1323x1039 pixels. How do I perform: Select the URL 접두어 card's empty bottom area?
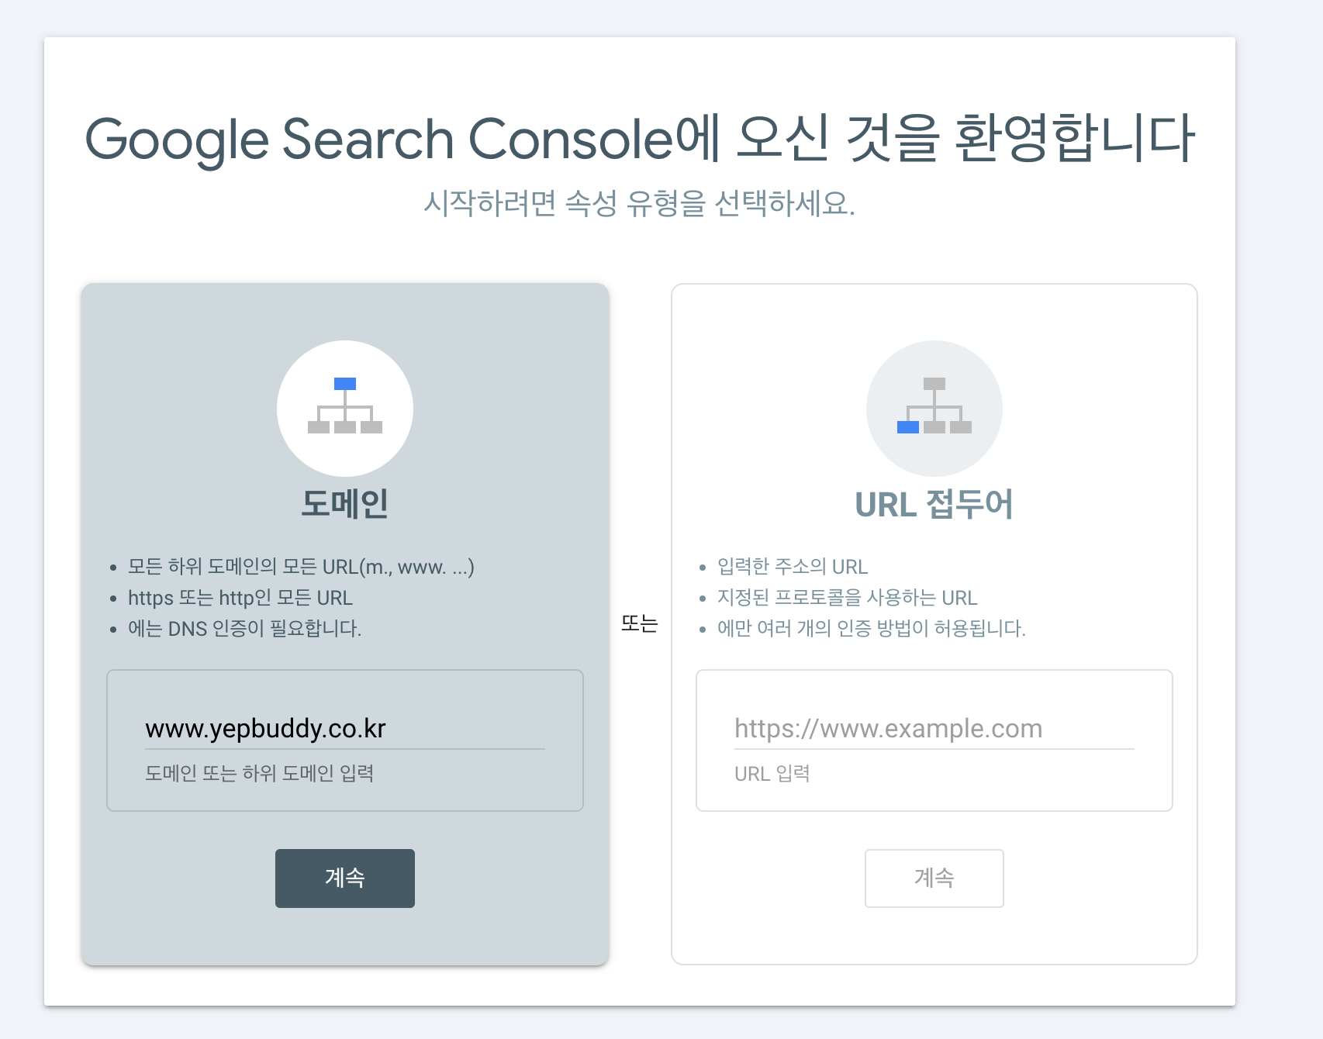[x=934, y=935]
